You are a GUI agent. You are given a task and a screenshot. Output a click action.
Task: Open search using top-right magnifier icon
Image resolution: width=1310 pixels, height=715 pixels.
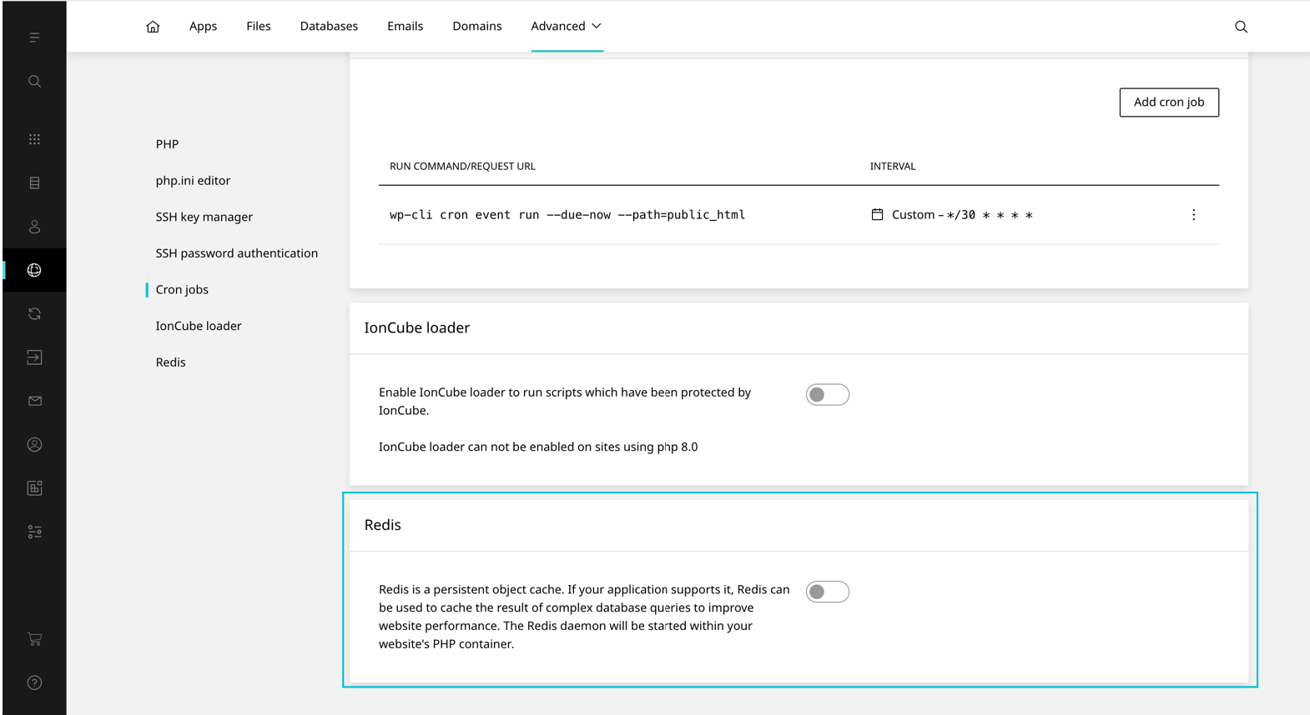tap(1241, 27)
